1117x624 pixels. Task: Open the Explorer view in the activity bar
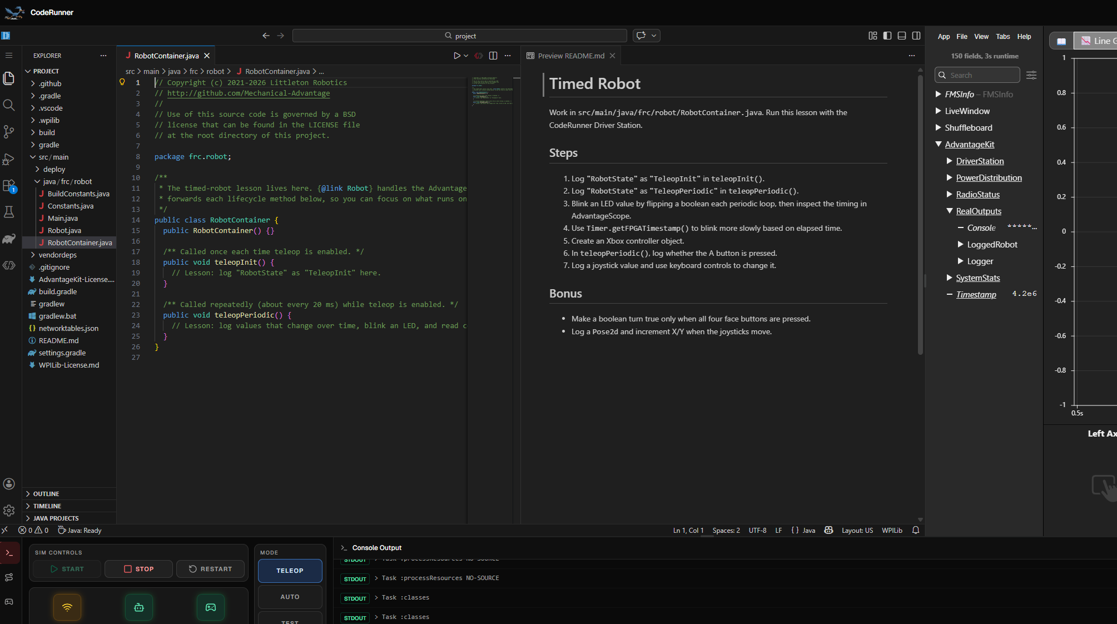[x=9, y=78]
